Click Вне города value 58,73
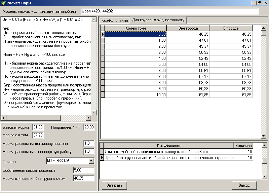The width and height of the screenshot is (269, 193). pos(188,82)
